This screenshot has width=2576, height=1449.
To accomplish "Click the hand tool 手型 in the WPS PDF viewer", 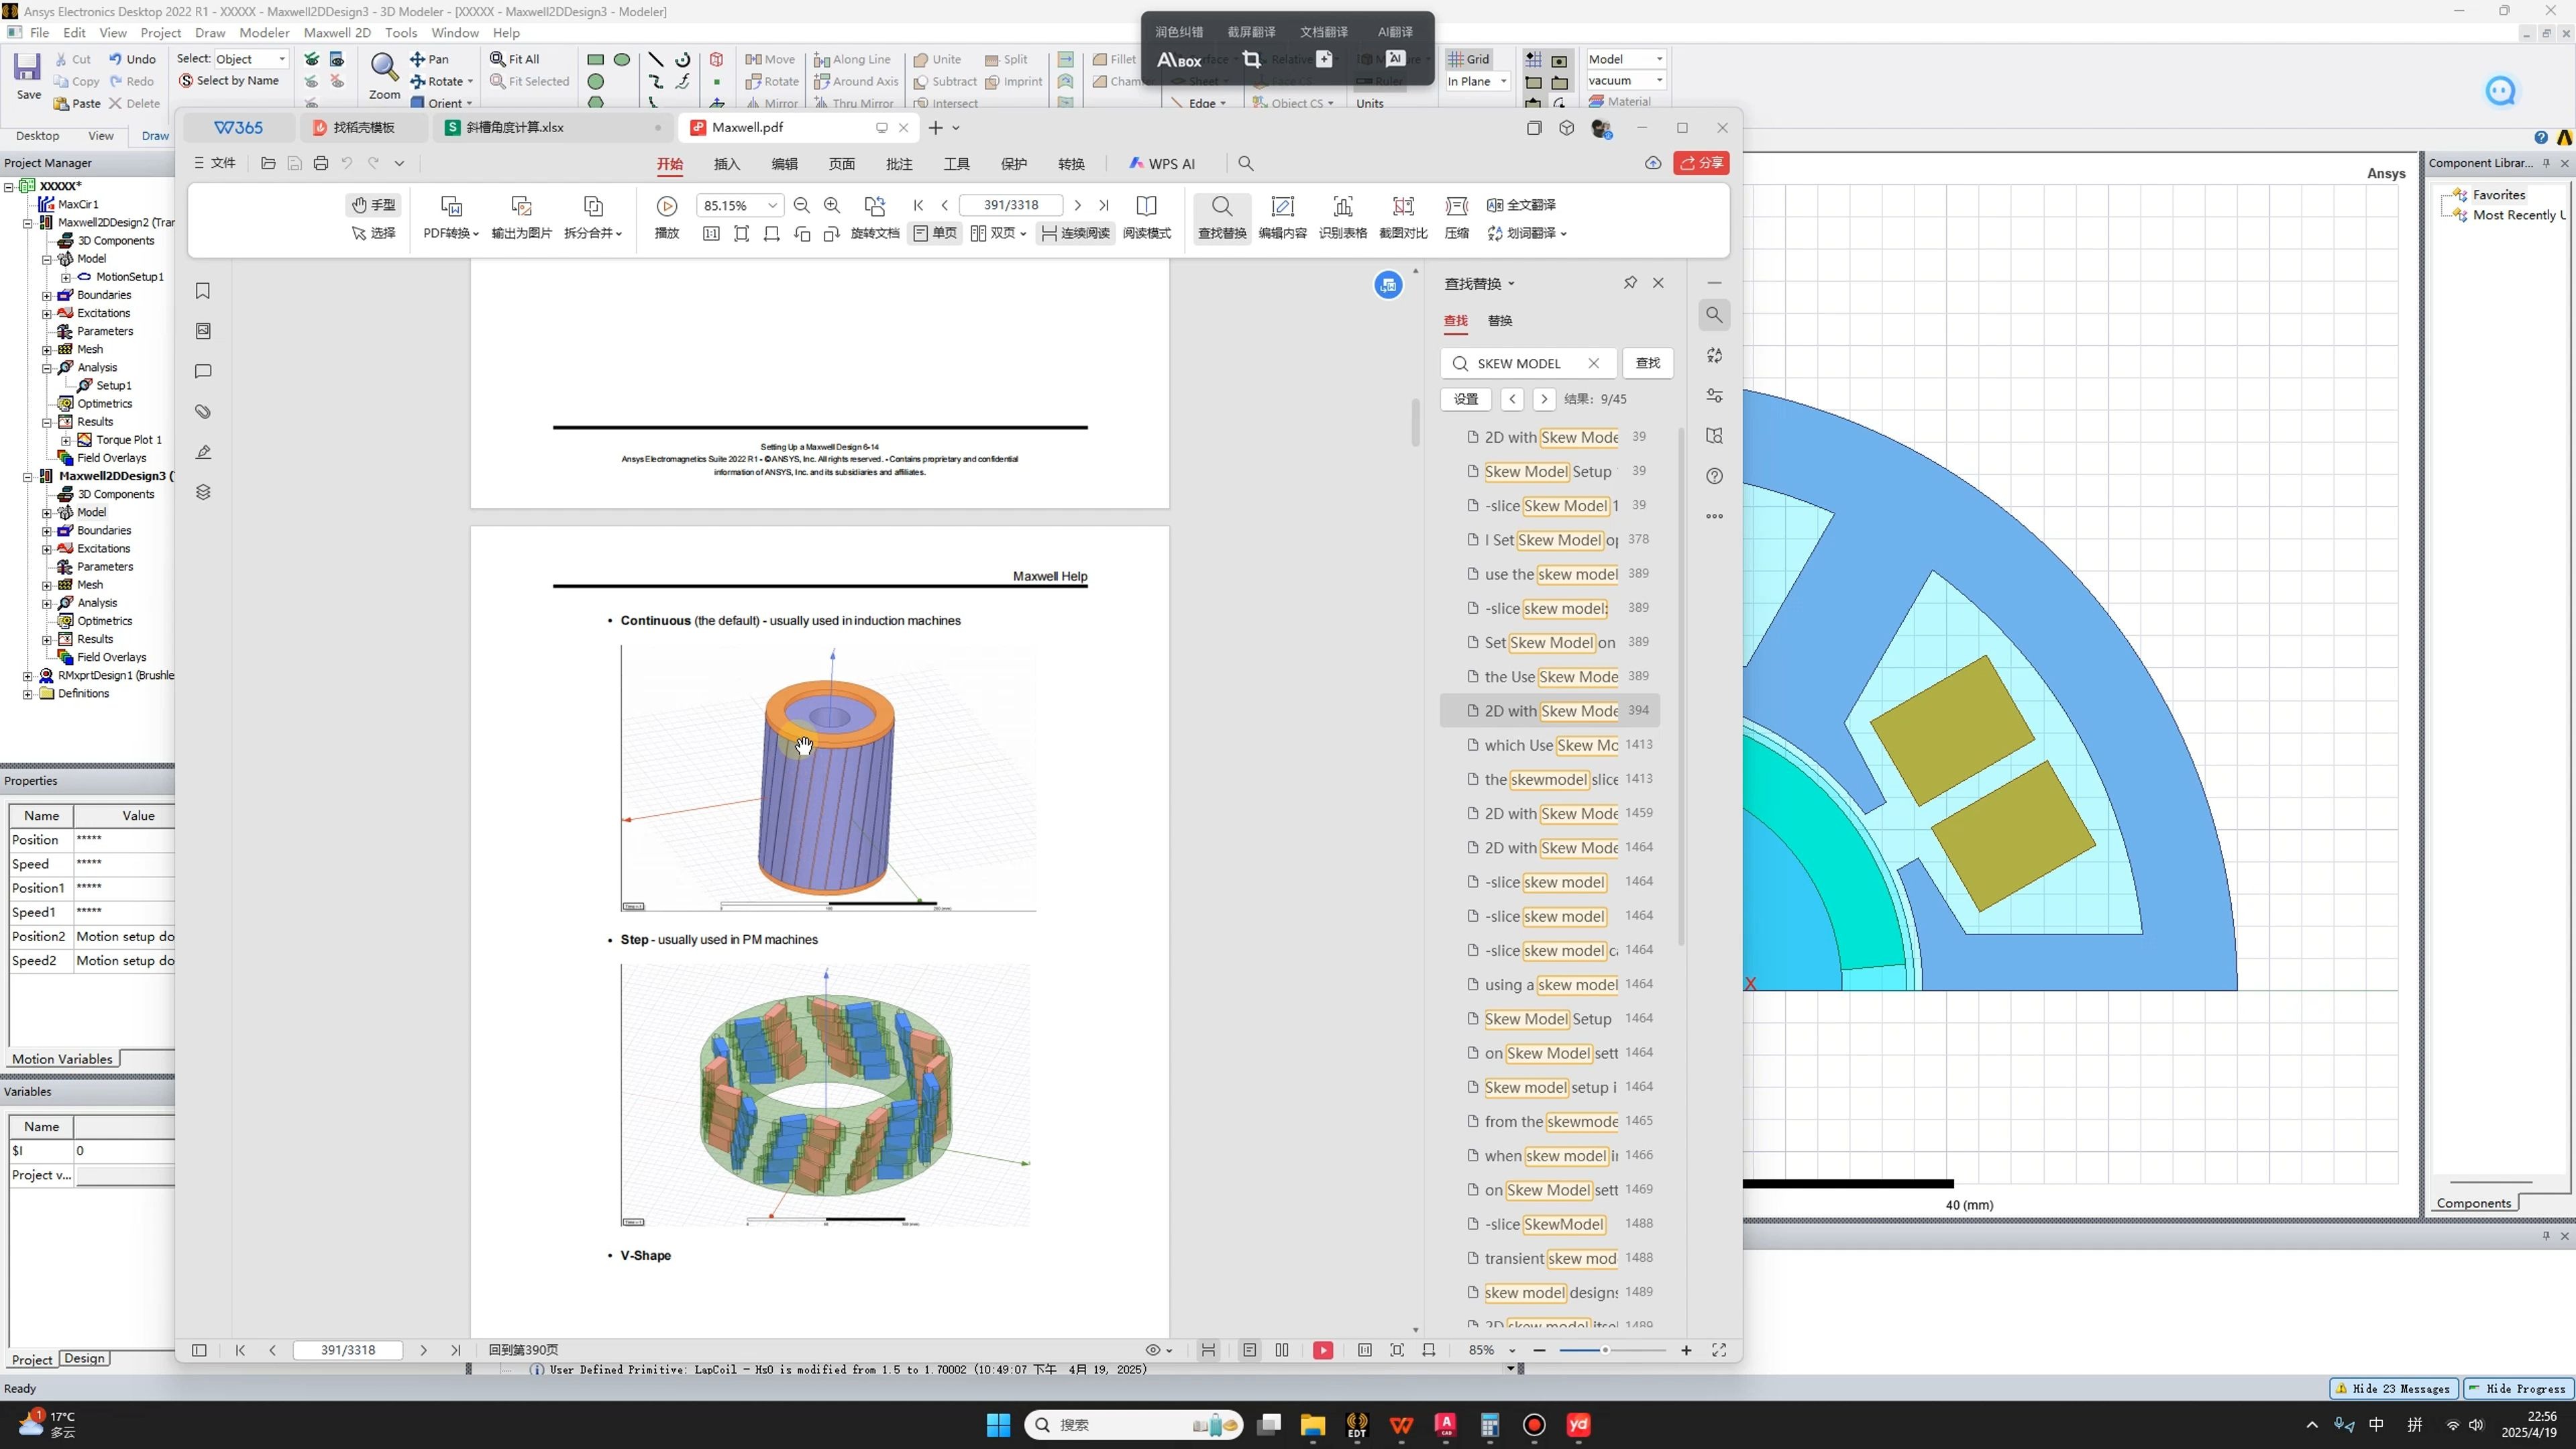I will coord(374,205).
